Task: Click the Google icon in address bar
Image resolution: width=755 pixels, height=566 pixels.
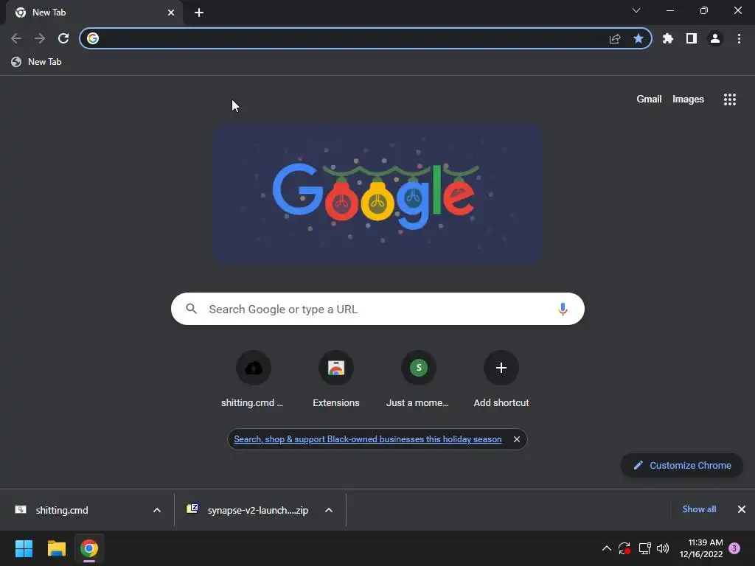Action: [93, 38]
